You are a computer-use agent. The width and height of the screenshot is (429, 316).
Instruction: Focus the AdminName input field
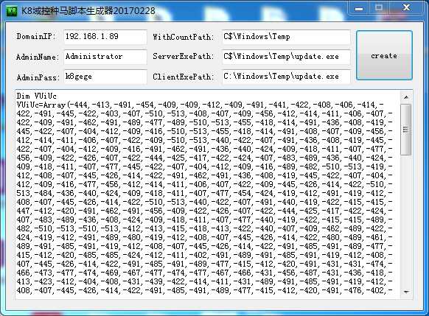point(105,57)
